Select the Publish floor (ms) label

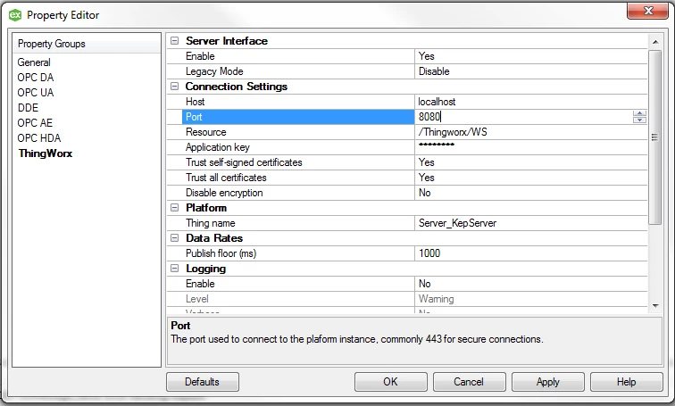pyautogui.click(x=221, y=253)
